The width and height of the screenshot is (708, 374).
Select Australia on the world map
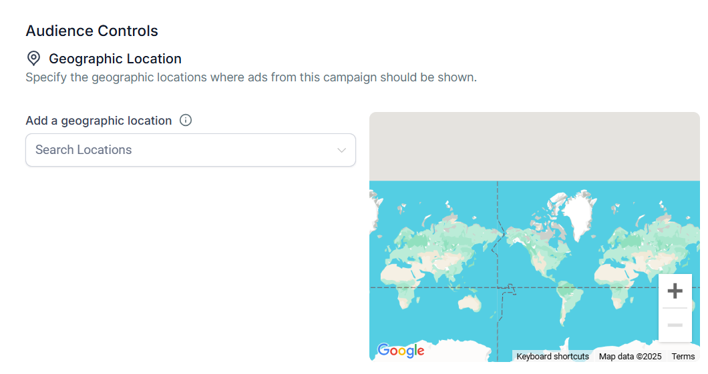pos(471,303)
